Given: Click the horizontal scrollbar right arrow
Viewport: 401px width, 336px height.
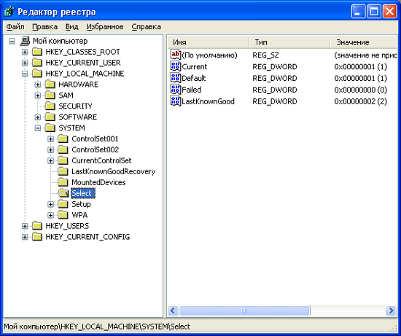Looking at the screenshot, I should 391,310.
